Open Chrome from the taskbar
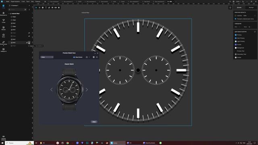This screenshot has width=258, height=145. (x=67, y=143)
